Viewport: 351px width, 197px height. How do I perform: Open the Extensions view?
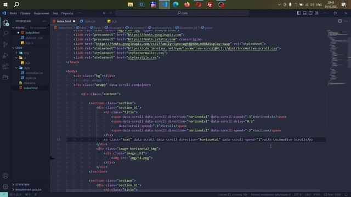pyautogui.click(x=5, y=66)
